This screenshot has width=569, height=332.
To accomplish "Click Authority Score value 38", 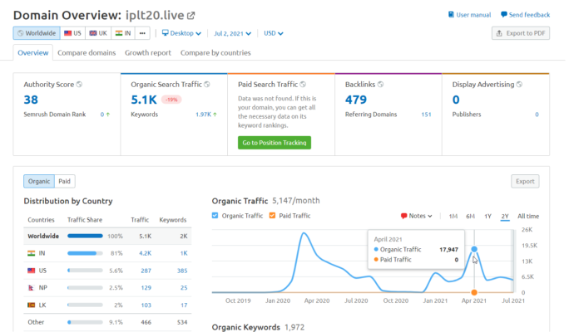I will point(31,100).
